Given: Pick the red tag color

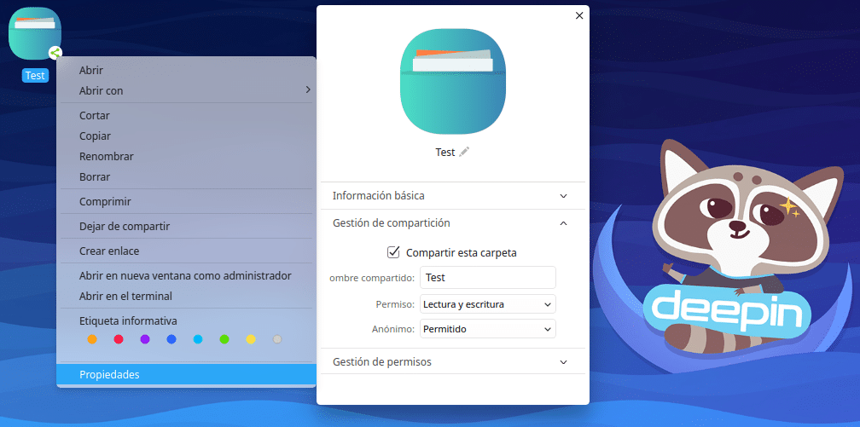Looking at the screenshot, I should click(x=119, y=339).
